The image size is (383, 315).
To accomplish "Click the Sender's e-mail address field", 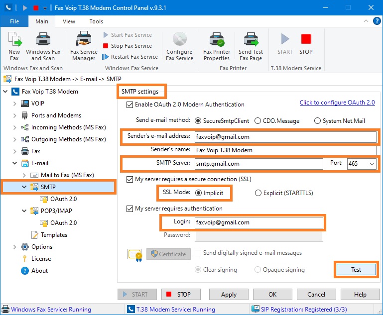I will tap(285, 137).
